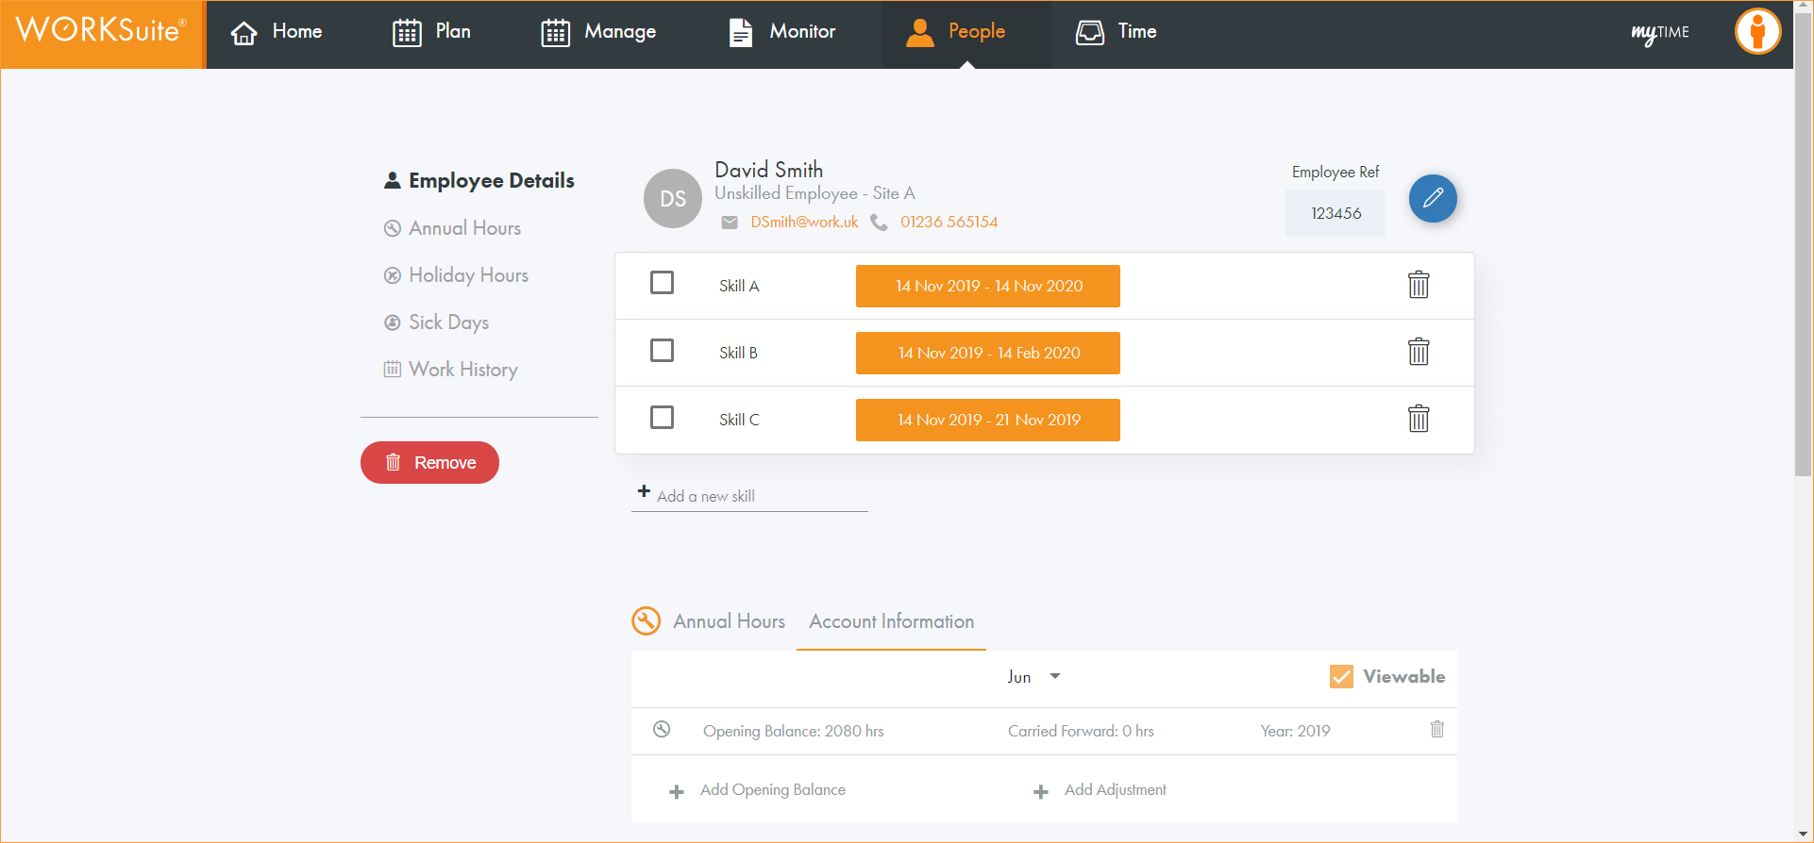Open the Skill A date range selector
This screenshot has width=1814, height=843.
pyautogui.click(x=987, y=286)
